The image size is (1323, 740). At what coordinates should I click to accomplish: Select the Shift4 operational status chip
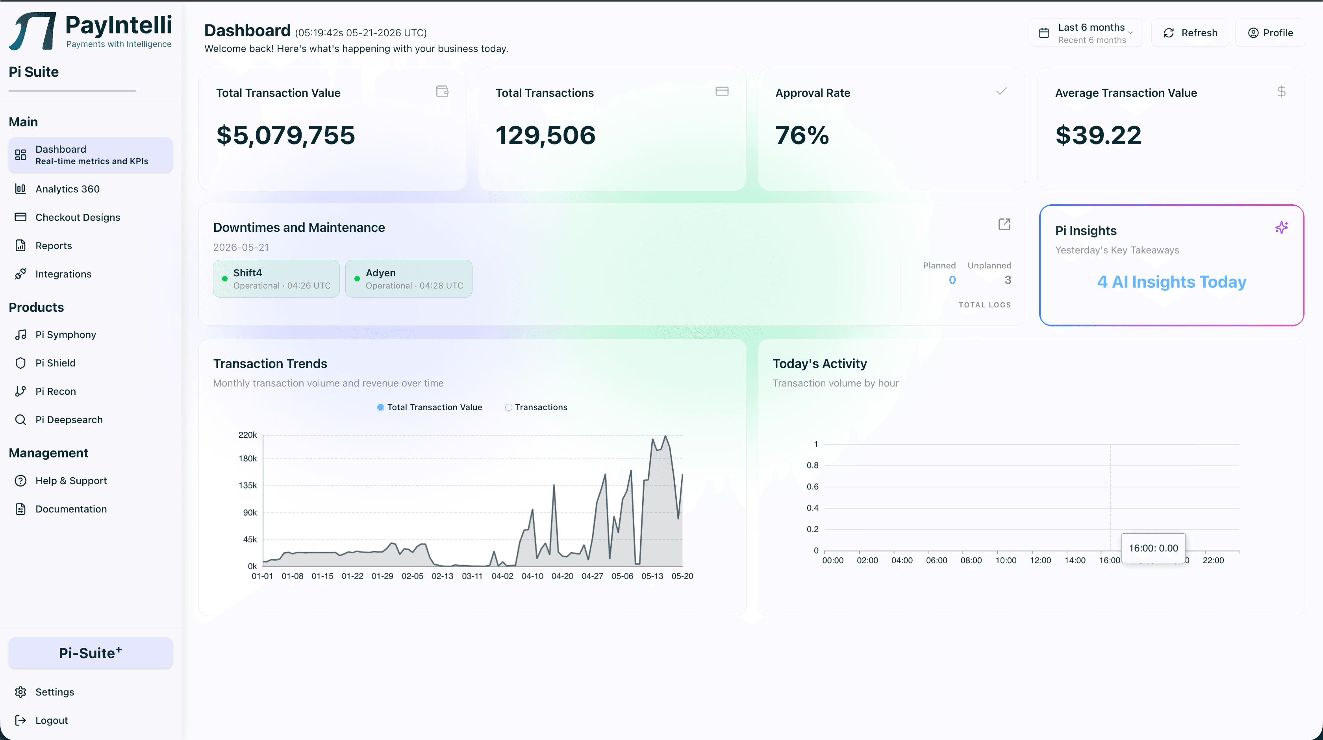pyautogui.click(x=276, y=279)
